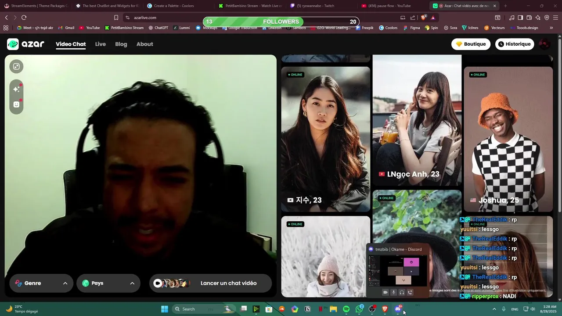Open the Brave Wallet icon
The width and height of the screenshot is (562, 316).
coord(529,18)
